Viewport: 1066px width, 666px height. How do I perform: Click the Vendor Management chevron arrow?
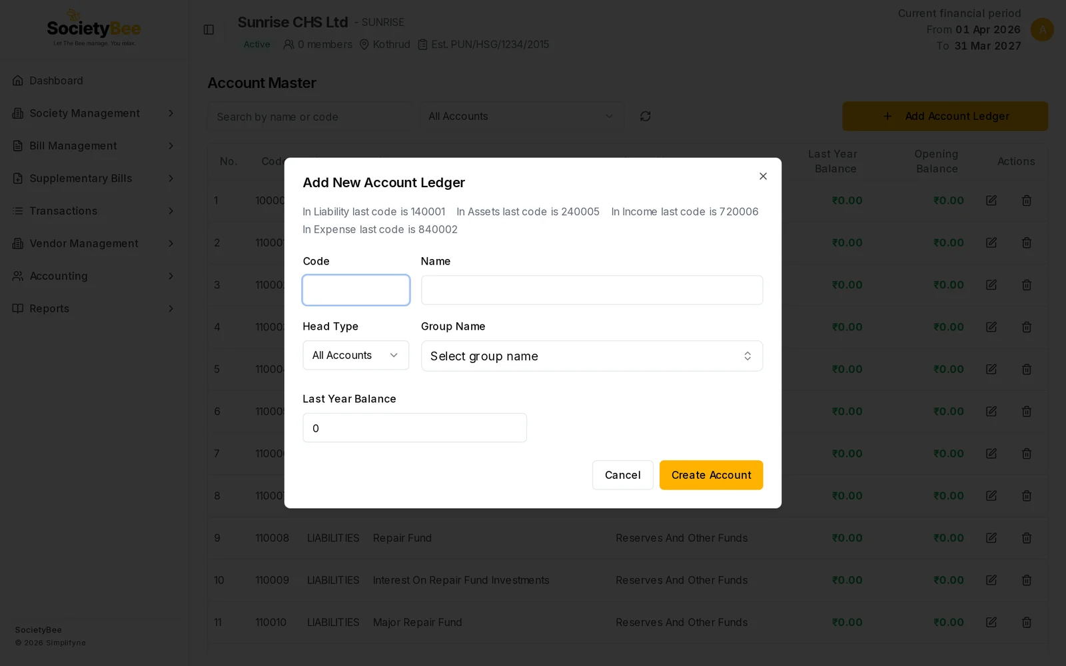pos(171,244)
